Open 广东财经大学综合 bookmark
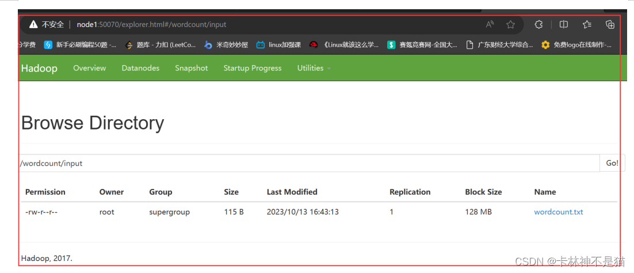Viewport: 634px width, 273px height. (500, 45)
